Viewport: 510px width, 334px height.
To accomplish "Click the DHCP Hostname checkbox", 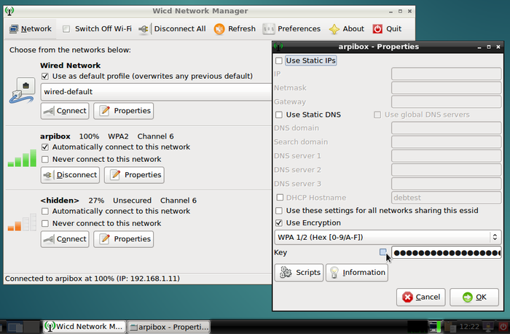I will 280,198.
